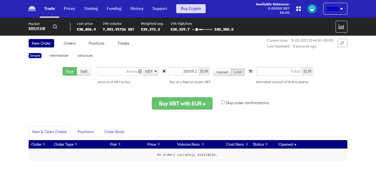
Task: Switch to the Order Book tab
Action: (114, 132)
